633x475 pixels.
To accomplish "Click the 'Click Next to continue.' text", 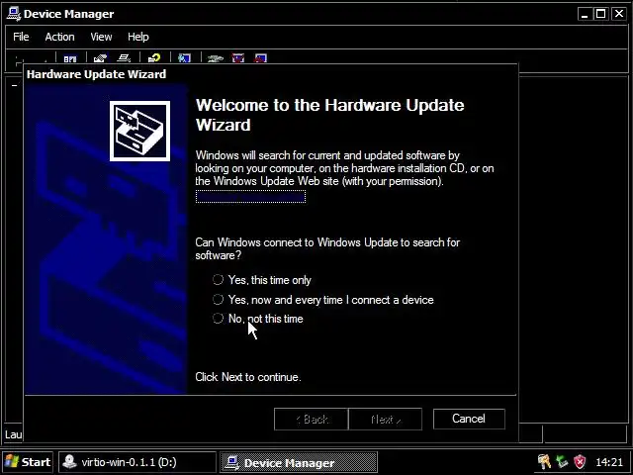I will pos(248,377).
